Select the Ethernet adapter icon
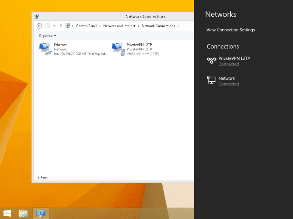 45,49
